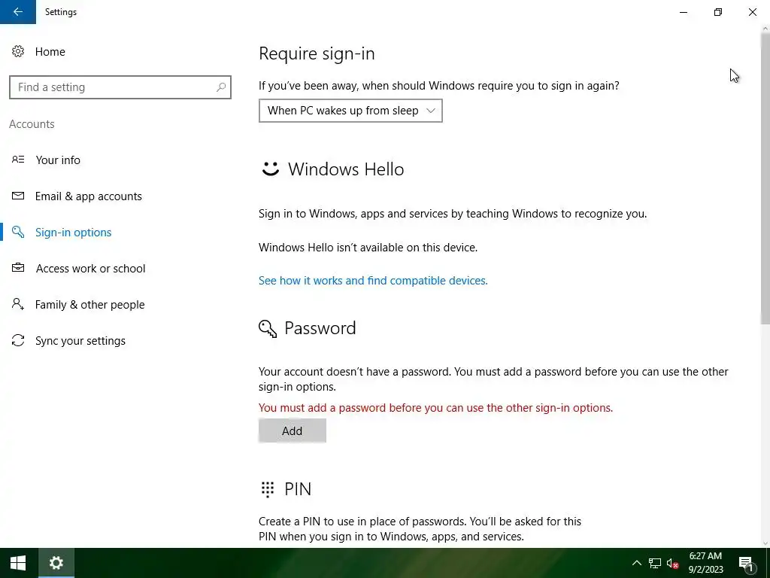Click Add to create a password
Viewport: 770px width, 578px height.
[x=293, y=430]
